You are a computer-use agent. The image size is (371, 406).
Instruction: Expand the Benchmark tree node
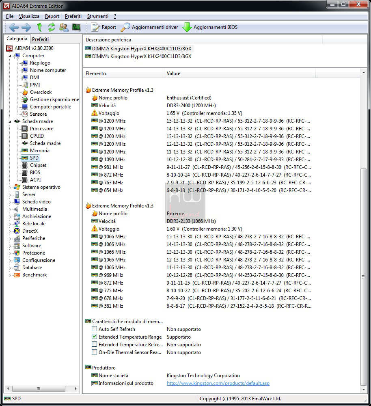(10, 275)
